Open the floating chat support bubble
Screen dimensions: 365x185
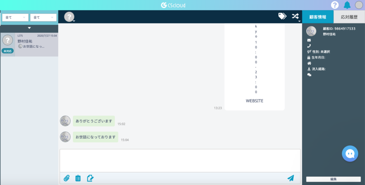(350, 154)
